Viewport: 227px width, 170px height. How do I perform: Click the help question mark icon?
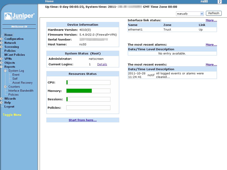[219, 2]
